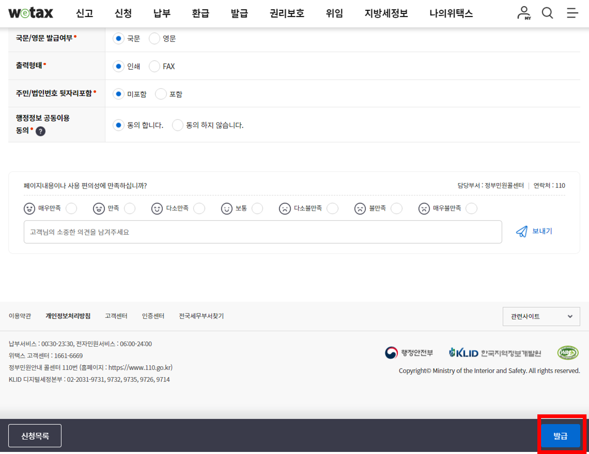Click the help icon next to 행정정보 공동이용 동의
589x454 pixels.
(x=40, y=131)
